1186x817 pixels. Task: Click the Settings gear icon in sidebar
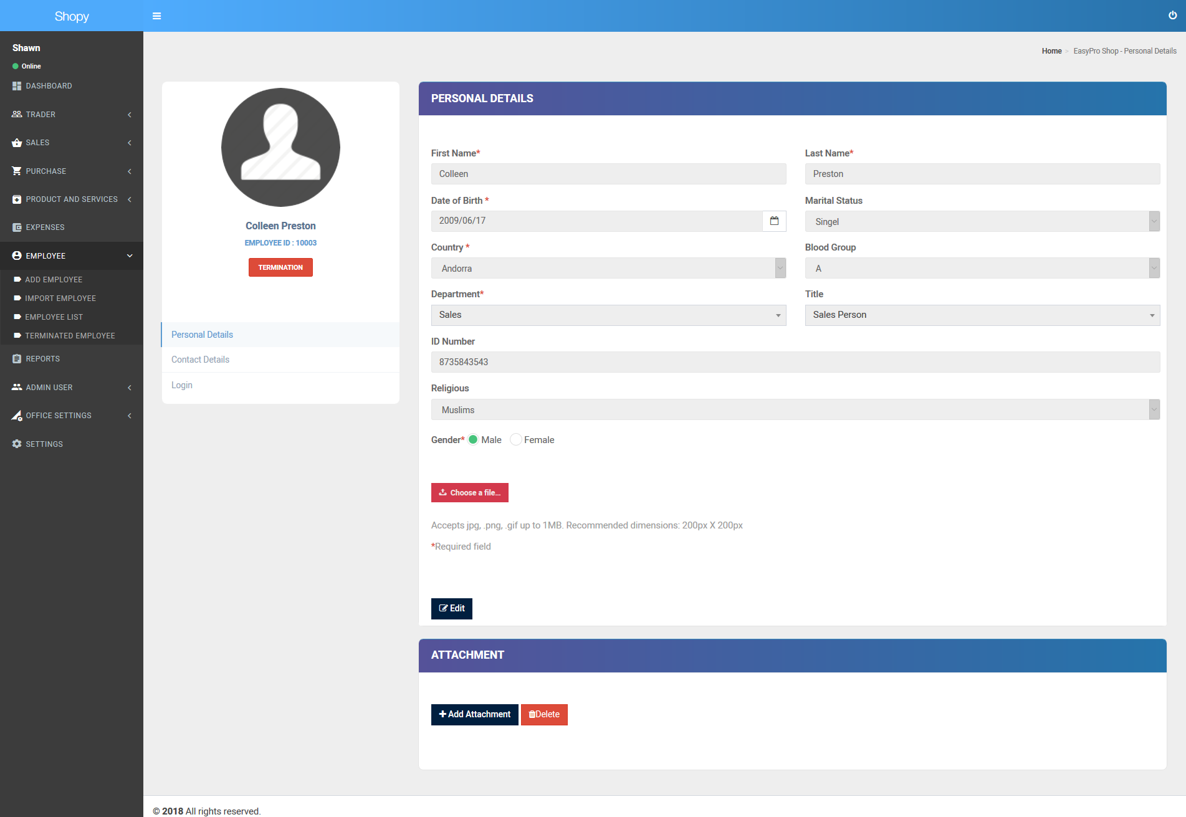[17, 444]
